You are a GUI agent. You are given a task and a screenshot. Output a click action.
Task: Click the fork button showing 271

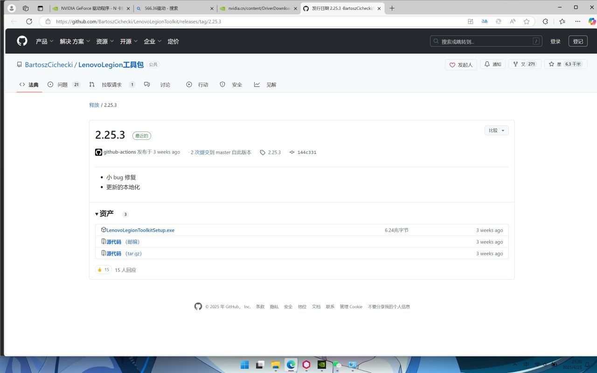point(525,64)
